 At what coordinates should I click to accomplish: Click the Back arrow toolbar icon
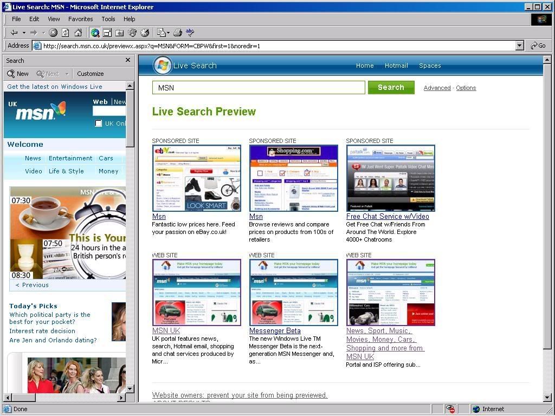coord(14,33)
